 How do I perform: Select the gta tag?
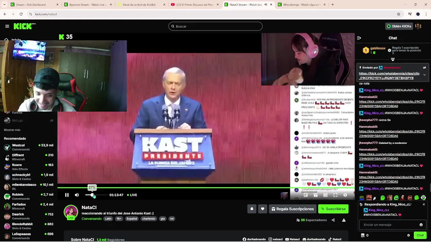[163, 218]
